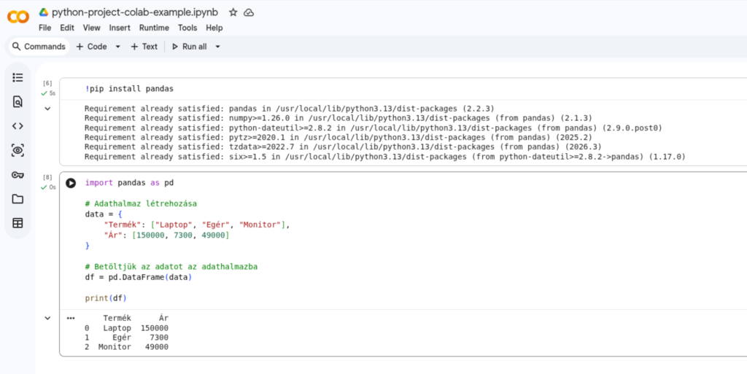747x374 pixels.
Task: Click the output line mentioning numpy>=1.26.0
Action: tap(338, 118)
